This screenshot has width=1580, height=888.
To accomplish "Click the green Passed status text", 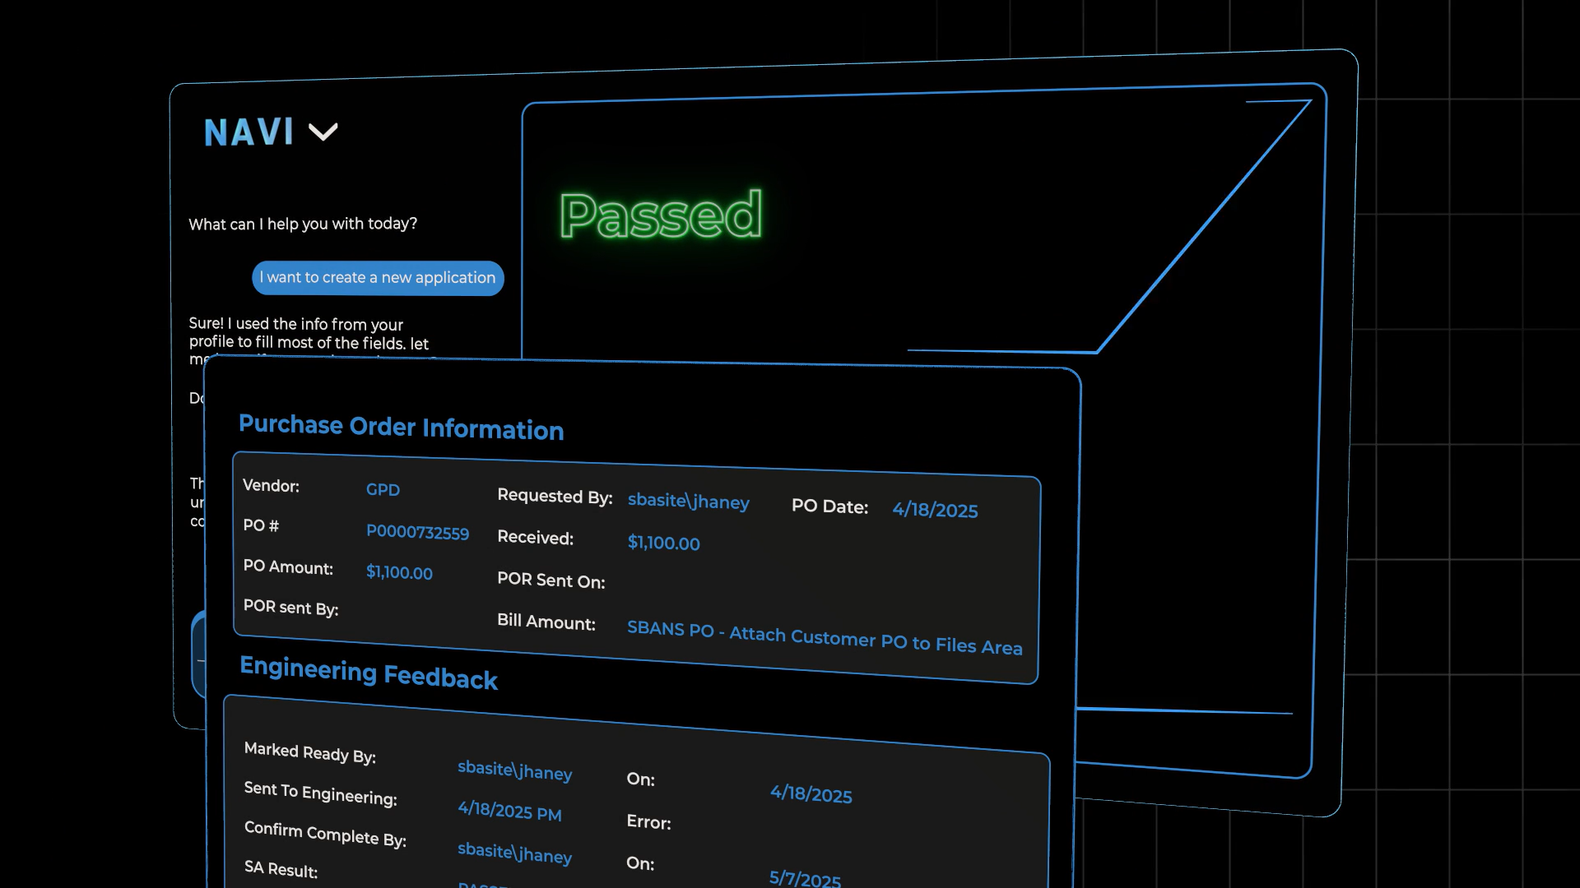I will point(661,215).
